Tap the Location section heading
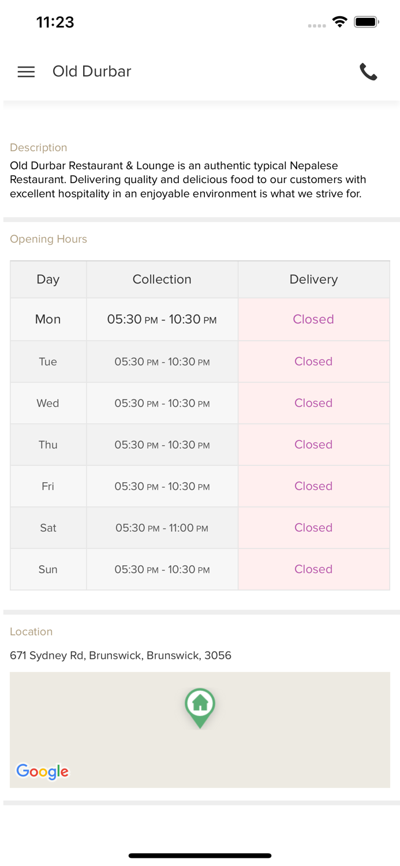Image resolution: width=400 pixels, height=866 pixels. tap(31, 632)
